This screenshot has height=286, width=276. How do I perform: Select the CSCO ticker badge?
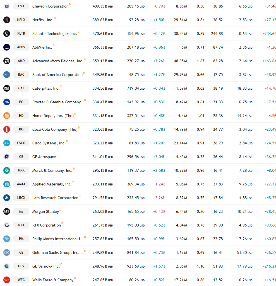(21, 143)
